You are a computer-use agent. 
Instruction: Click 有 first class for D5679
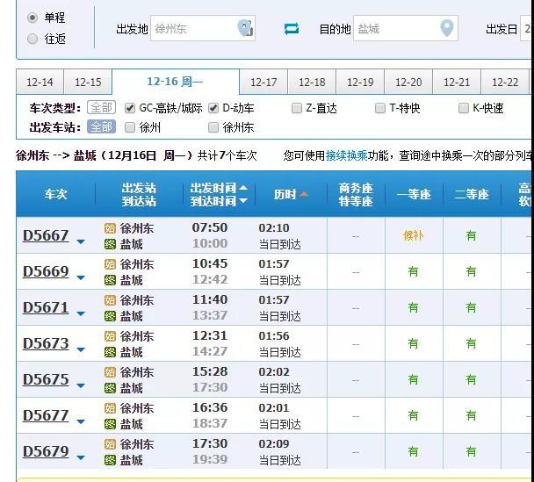pyautogui.click(x=414, y=451)
